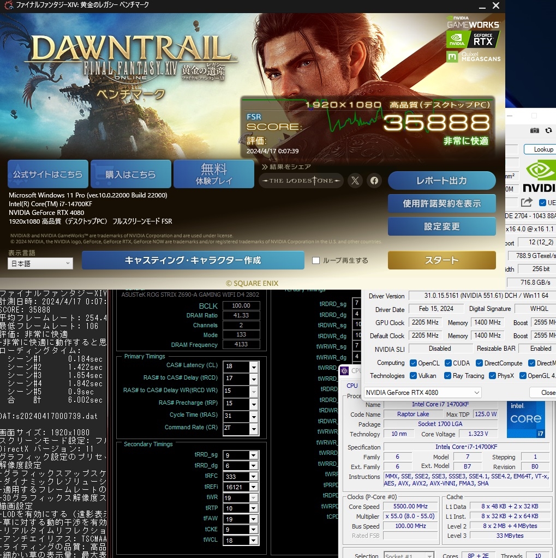This screenshot has height=558, width=556.
Task: Click the GPU-Z Close button
Action: click(x=544, y=393)
